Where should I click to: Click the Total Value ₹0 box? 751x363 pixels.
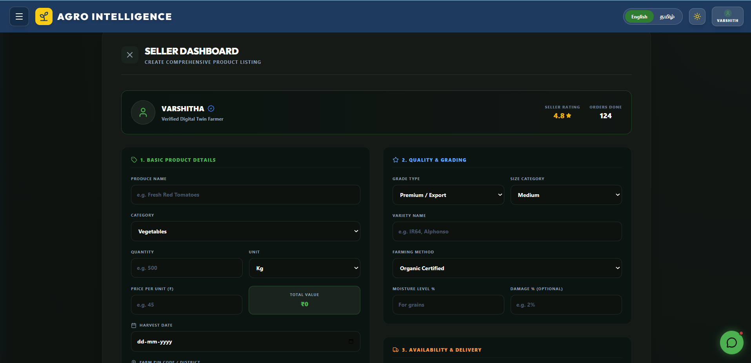click(304, 300)
